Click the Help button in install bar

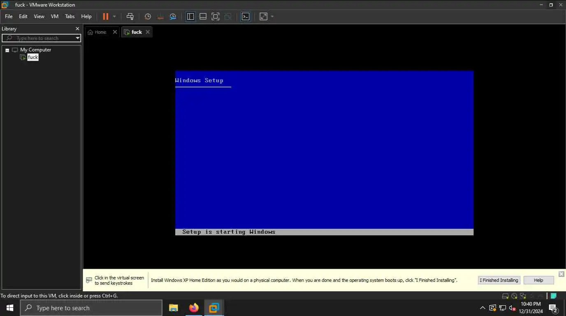click(x=538, y=280)
